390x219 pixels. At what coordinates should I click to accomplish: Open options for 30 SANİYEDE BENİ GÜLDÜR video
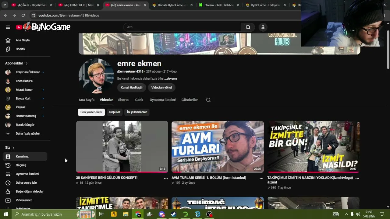point(166,178)
